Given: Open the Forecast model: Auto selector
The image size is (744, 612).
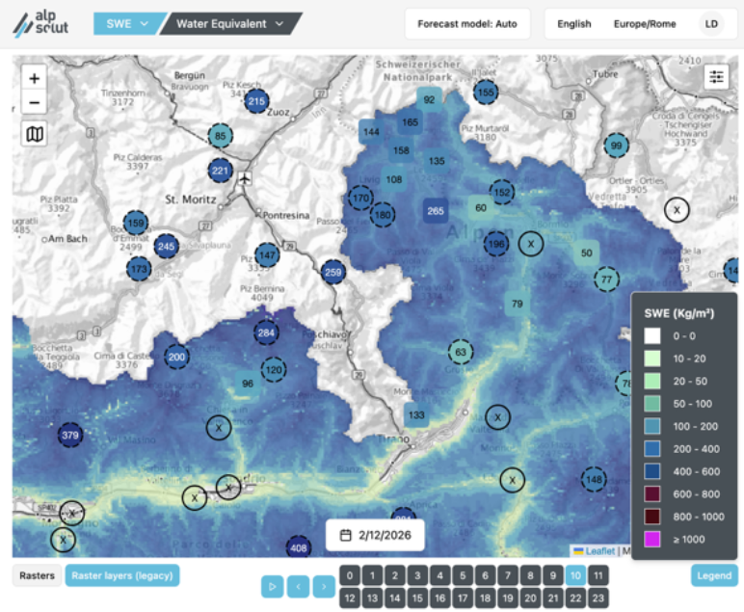Looking at the screenshot, I should pos(467,24).
